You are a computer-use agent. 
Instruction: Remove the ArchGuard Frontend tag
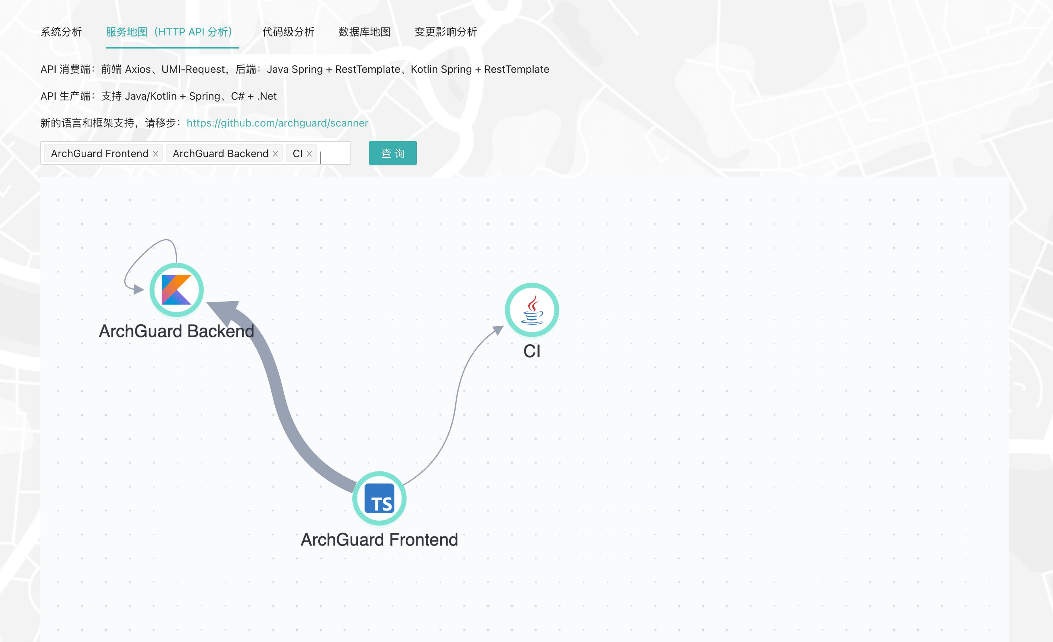click(x=156, y=154)
